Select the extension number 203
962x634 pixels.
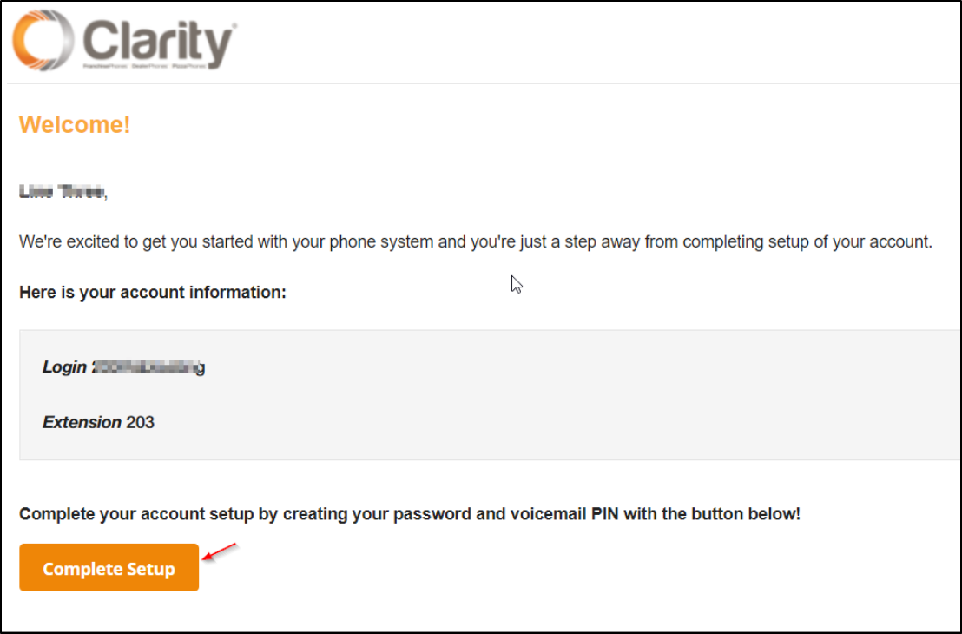click(x=141, y=422)
